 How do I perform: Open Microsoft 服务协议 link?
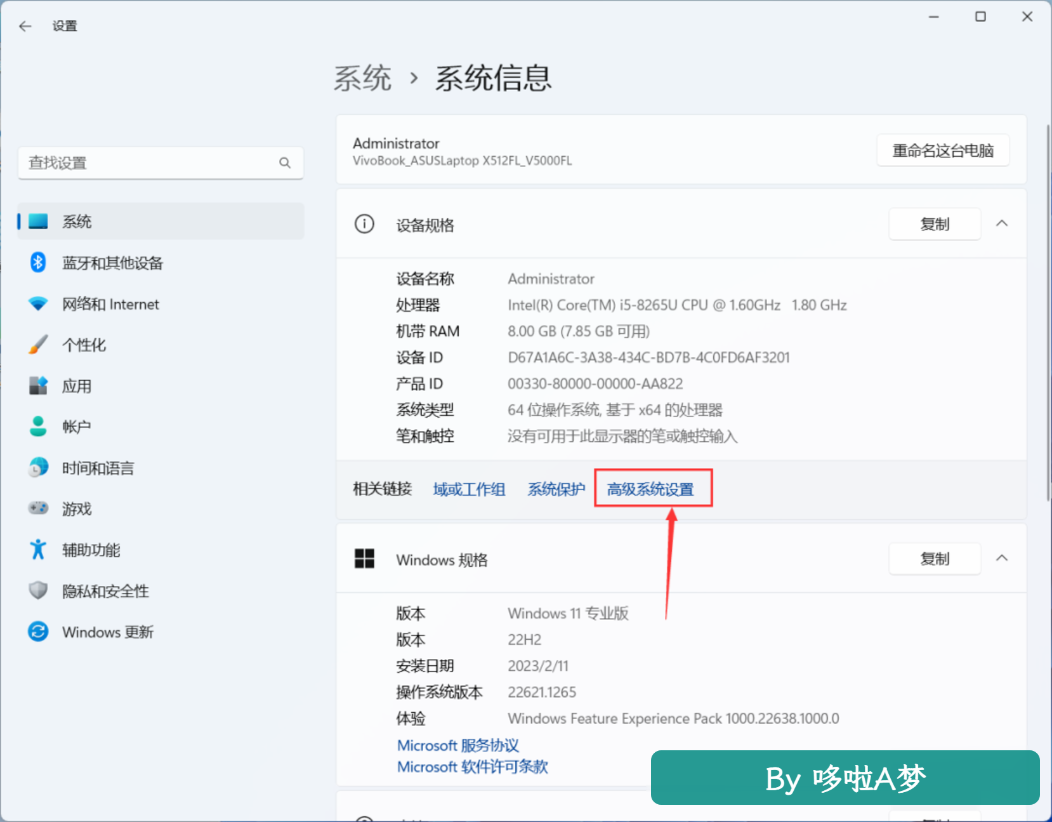458,745
